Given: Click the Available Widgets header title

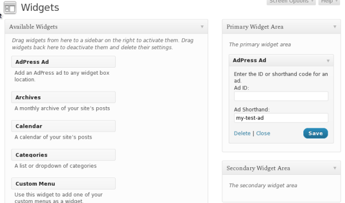Looking at the screenshot, I should (33, 27).
